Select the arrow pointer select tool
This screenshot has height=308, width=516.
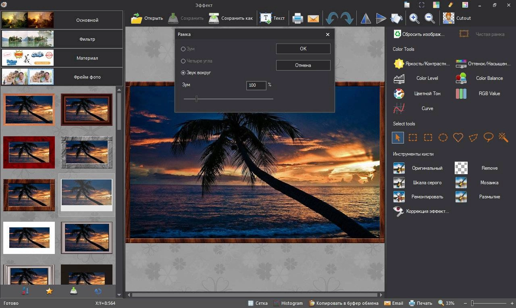[x=398, y=137]
